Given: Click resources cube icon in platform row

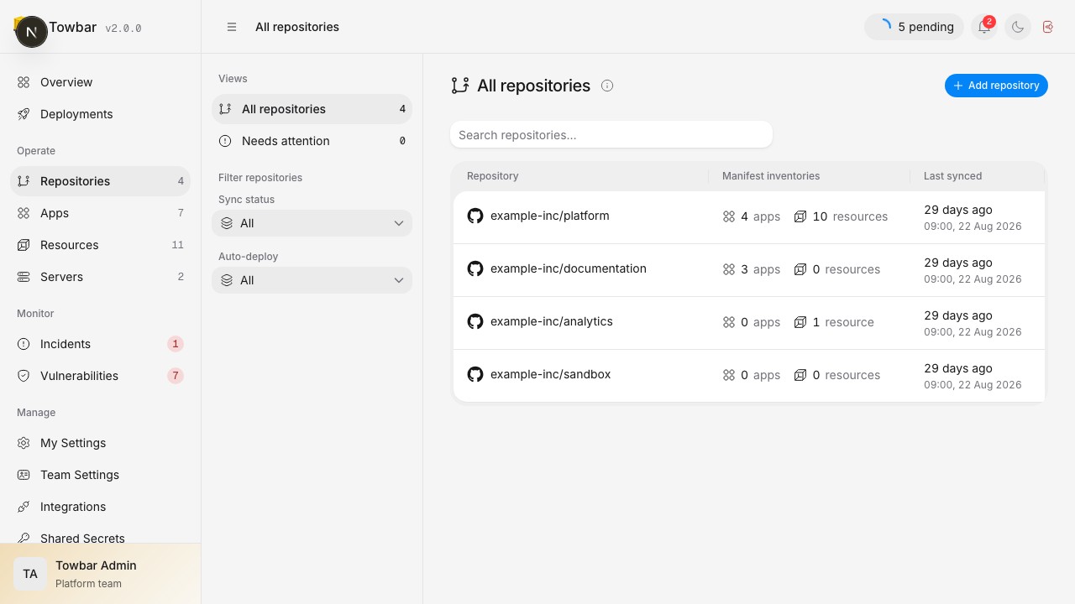Looking at the screenshot, I should click(x=800, y=216).
